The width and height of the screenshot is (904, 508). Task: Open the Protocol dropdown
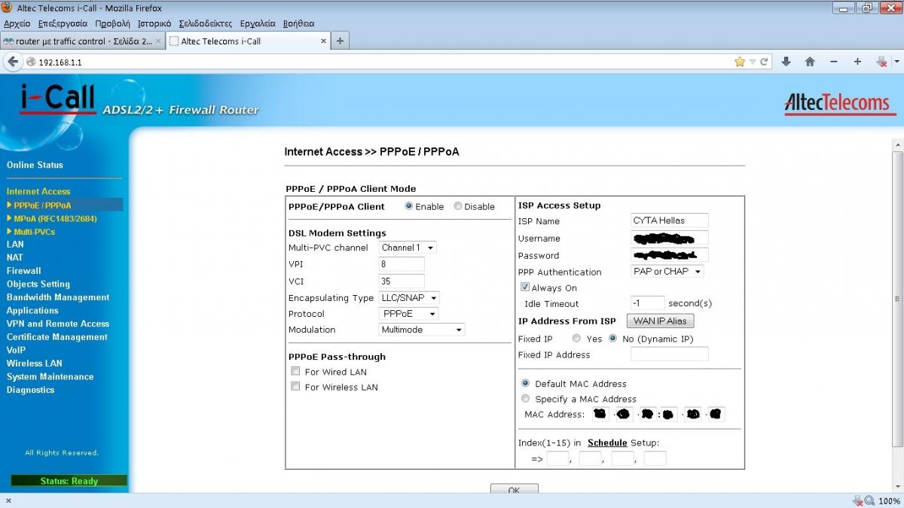(409, 314)
